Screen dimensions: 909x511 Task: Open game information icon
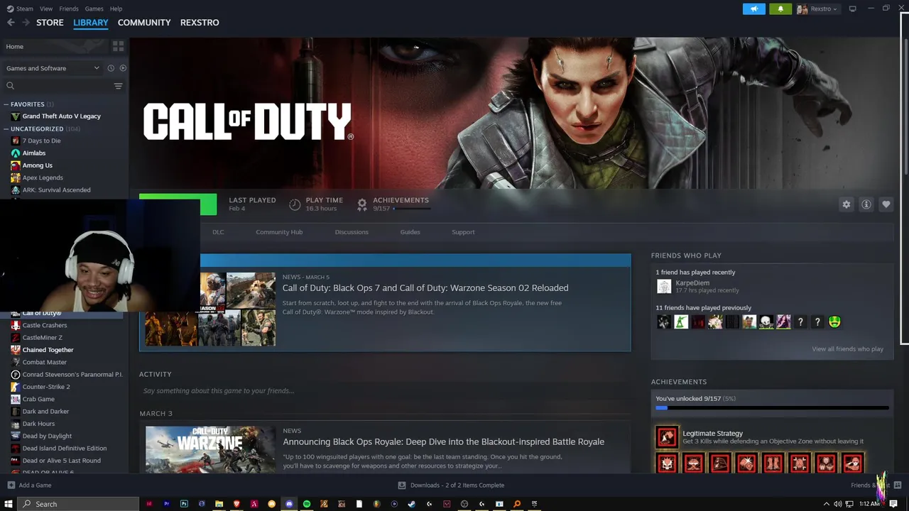tap(866, 204)
